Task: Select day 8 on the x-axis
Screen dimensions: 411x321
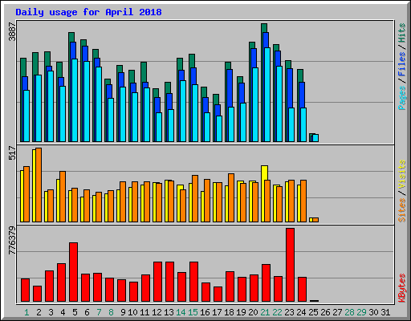Action: click(111, 312)
